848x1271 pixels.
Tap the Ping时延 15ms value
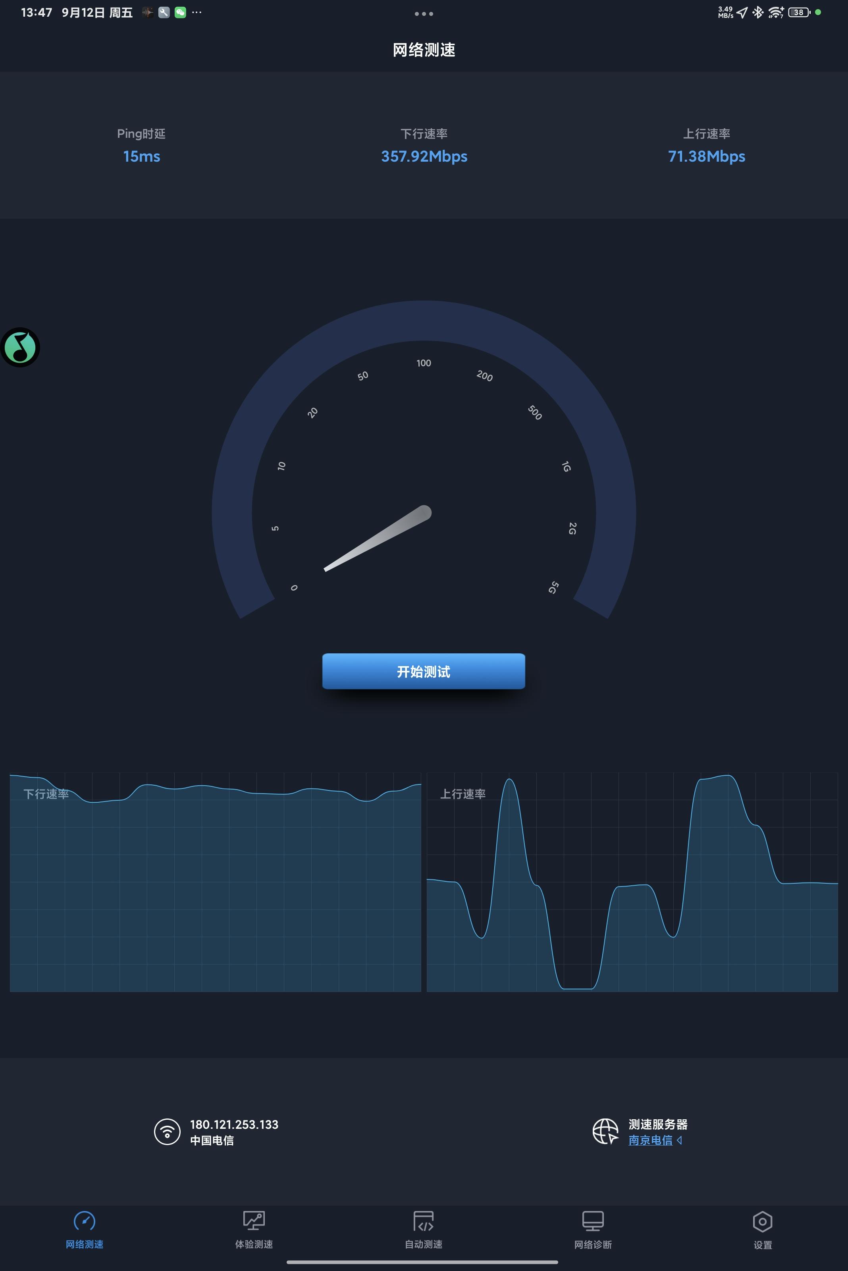(141, 156)
